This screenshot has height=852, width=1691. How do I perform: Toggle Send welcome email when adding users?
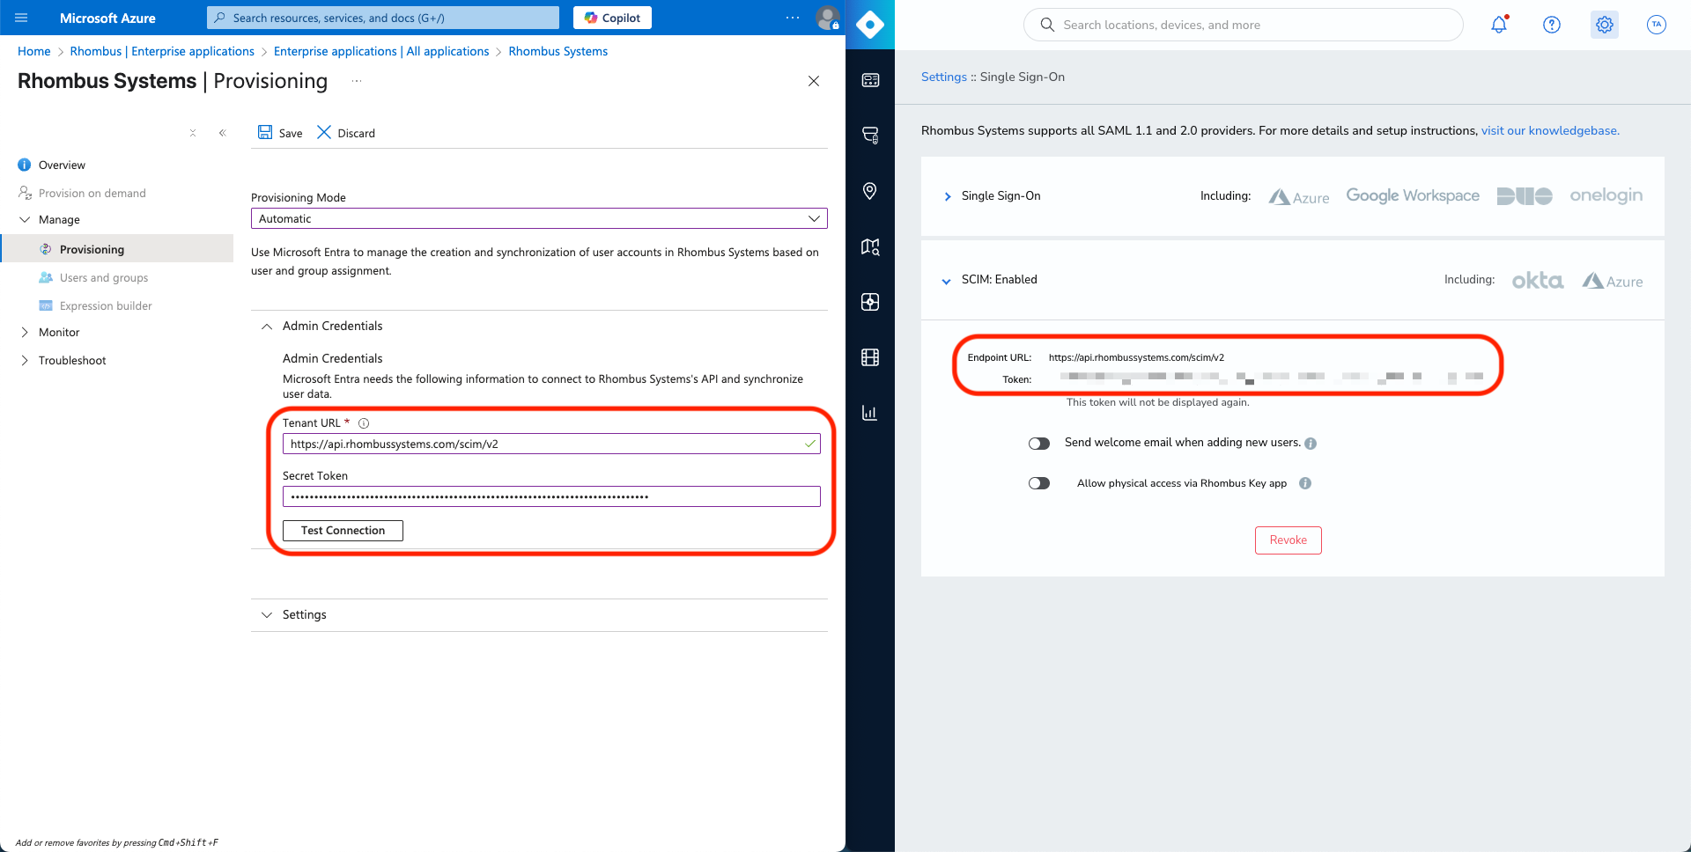coord(1039,444)
